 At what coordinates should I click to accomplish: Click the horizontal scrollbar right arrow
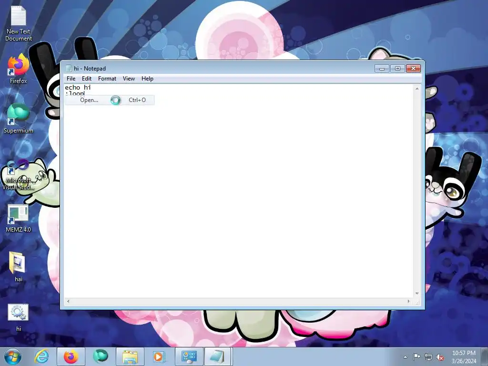(x=408, y=301)
